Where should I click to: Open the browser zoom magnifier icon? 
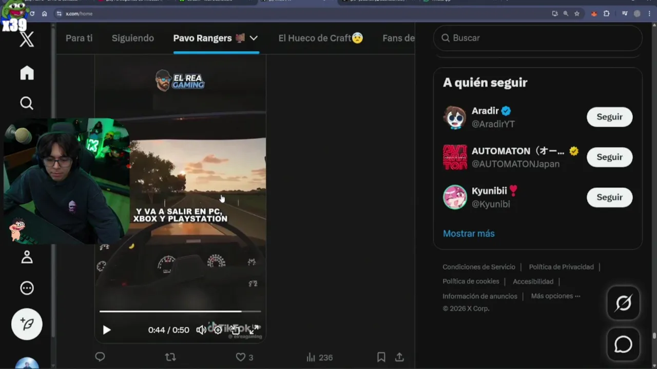click(566, 14)
